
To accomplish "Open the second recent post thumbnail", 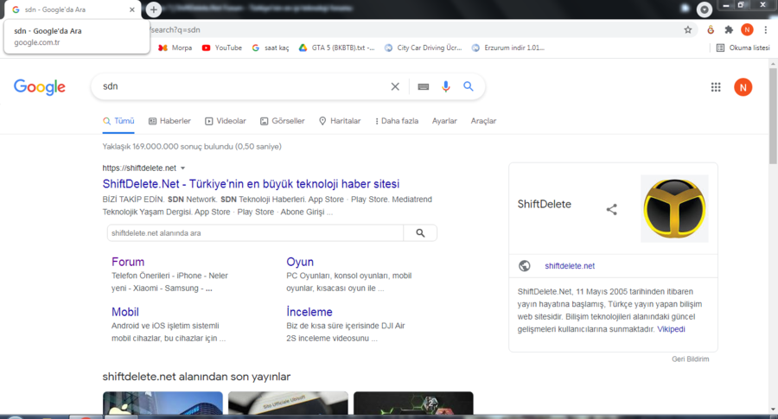I will pos(288,403).
